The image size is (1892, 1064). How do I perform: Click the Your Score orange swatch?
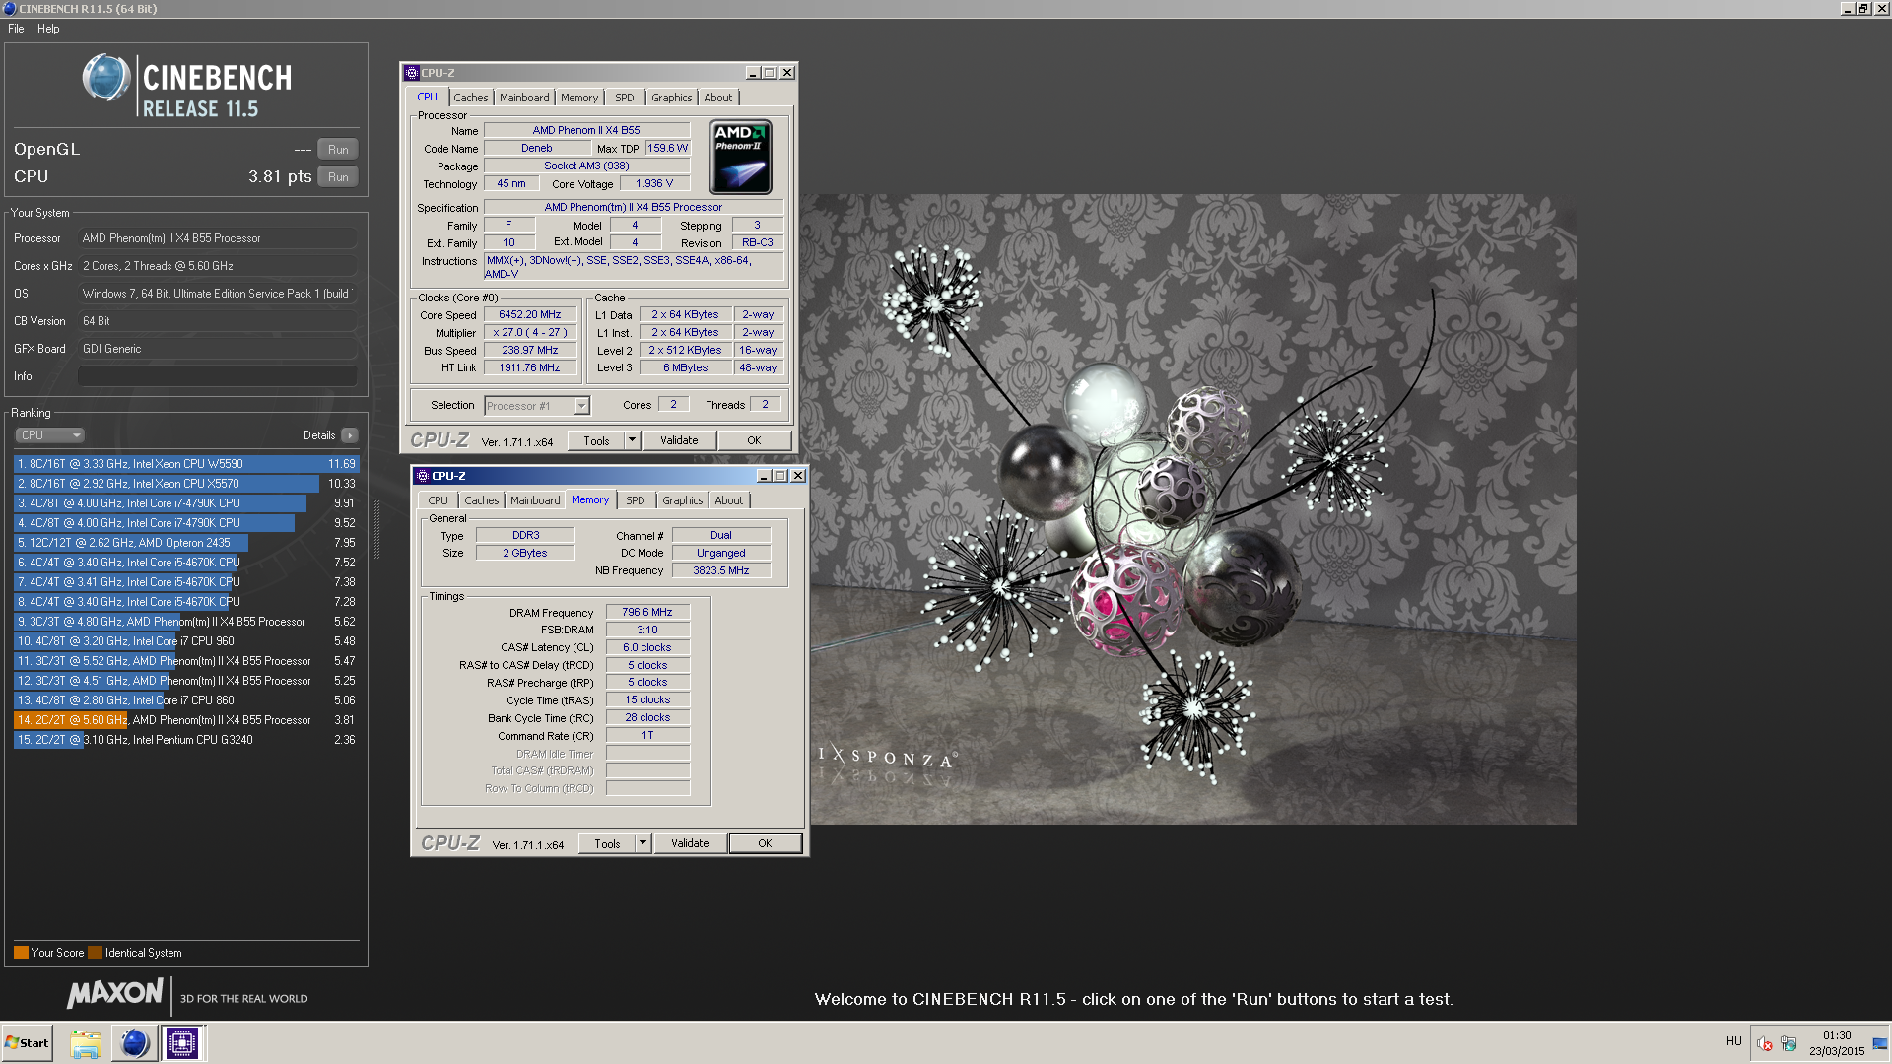21,953
